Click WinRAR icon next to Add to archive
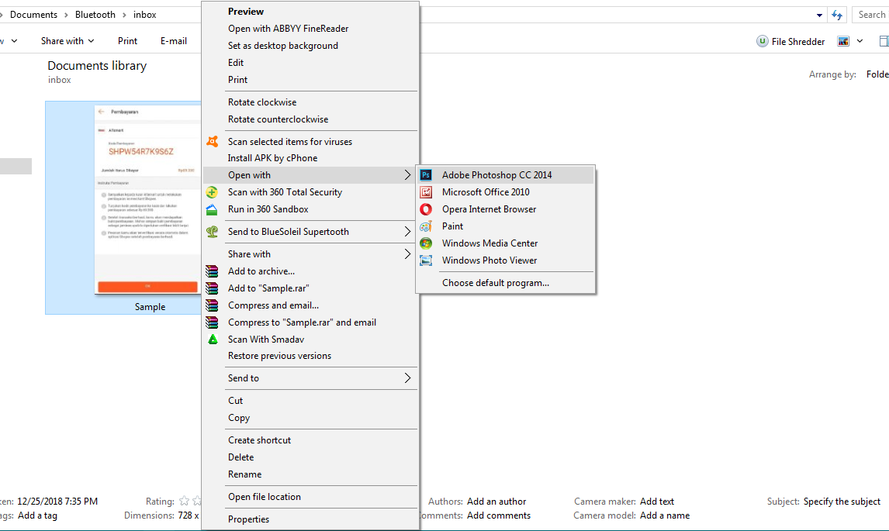Image resolution: width=889 pixels, height=531 pixels. point(212,271)
